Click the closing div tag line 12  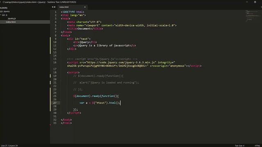(x=72, y=49)
